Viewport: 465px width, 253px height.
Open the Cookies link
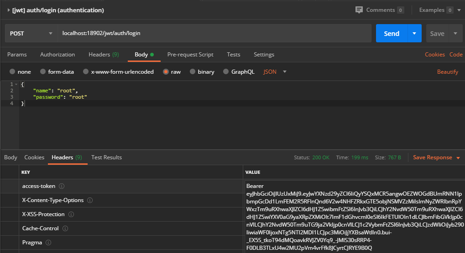pyautogui.click(x=435, y=55)
